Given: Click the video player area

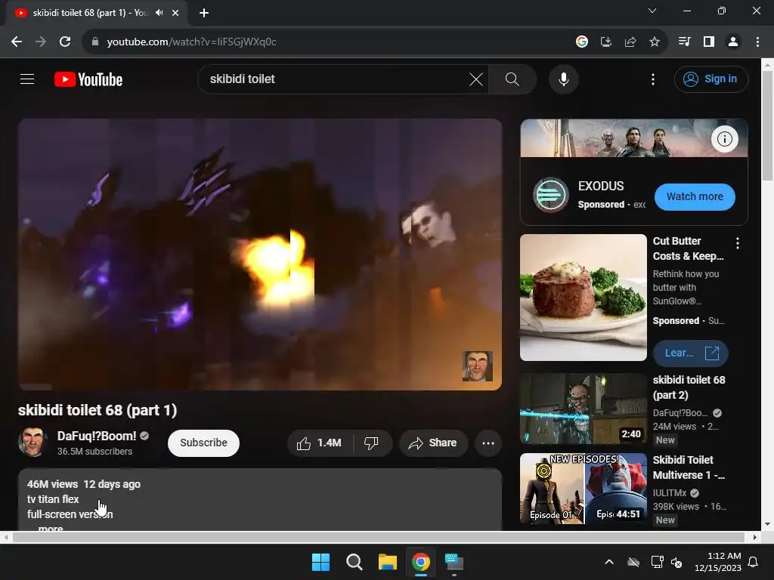Looking at the screenshot, I should coord(260,254).
